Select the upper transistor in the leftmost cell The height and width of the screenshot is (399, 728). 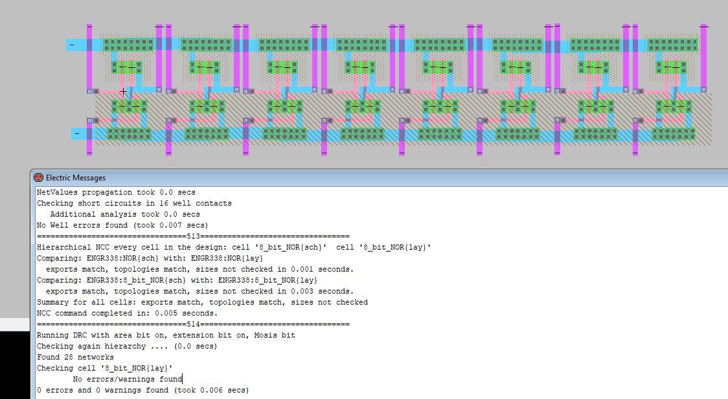[127, 67]
